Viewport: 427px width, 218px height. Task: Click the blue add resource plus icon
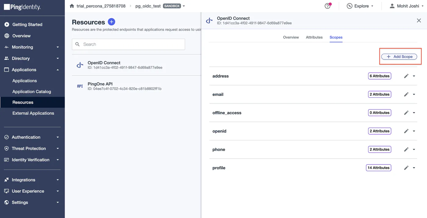pyautogui.click(x=112, y=22)
